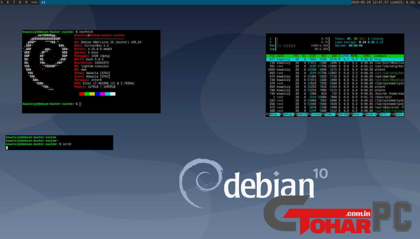The width and height of the screenshot is (420, 239).
Task: Select process 372 /usr/sbin/cron row
Action: [335, 107]
